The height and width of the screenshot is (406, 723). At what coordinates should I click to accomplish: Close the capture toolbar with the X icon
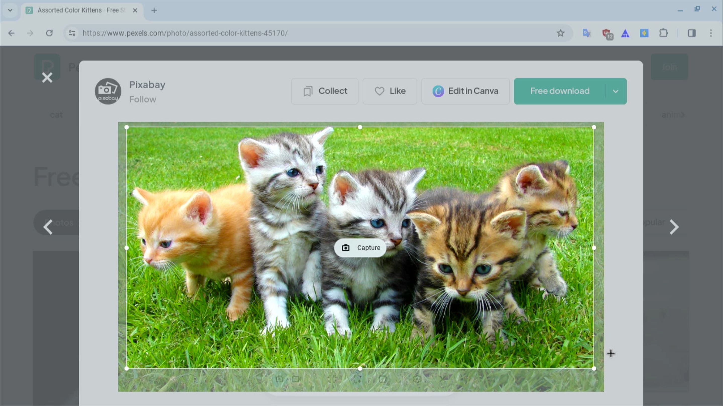tap(443, 379)
